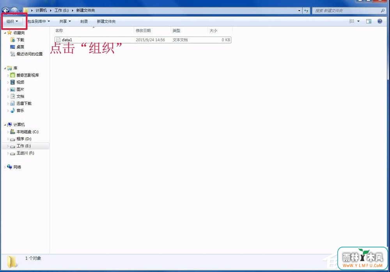The height and width of the screenshot is (272, 390).
Task: Click 新建文件夹 toolbar button
Action: click(x=106, y=21)
